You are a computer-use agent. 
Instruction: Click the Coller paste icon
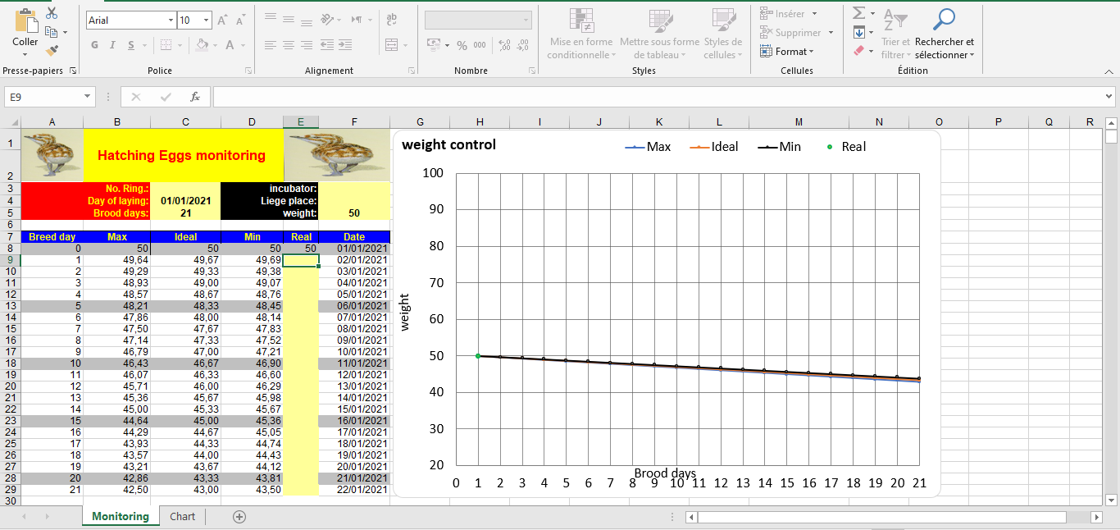point(25,21)
